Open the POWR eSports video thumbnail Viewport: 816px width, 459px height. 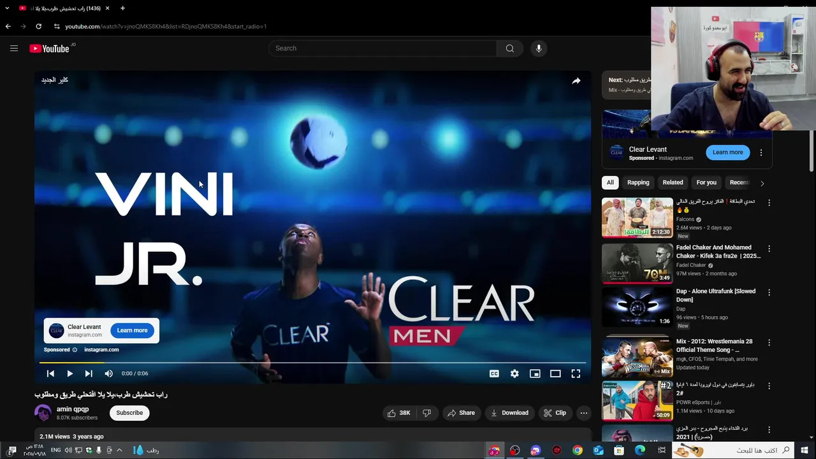tap(637, 401)
